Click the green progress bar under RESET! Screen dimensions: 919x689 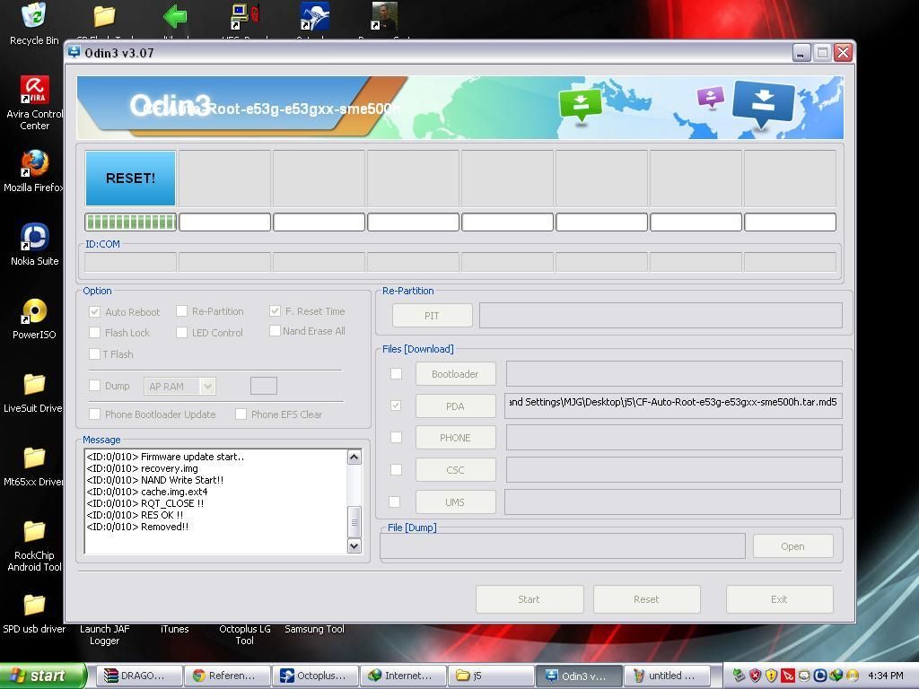(130, 222)
